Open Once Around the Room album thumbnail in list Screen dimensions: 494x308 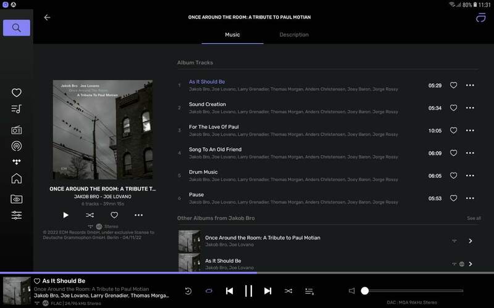point(190,241)
